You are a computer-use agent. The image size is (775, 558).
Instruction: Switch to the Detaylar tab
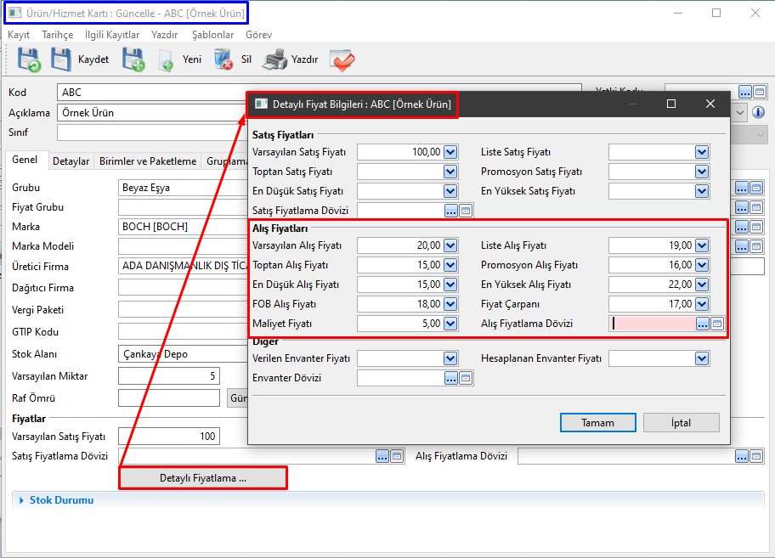(71, 161)
